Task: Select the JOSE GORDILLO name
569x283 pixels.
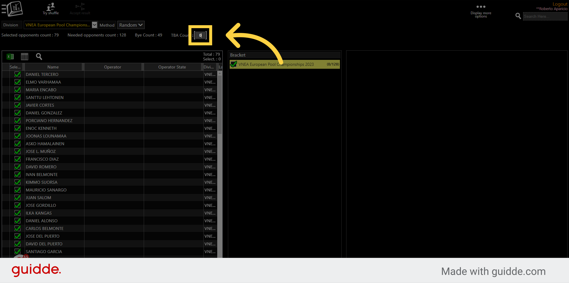Action: coord(41,205)
